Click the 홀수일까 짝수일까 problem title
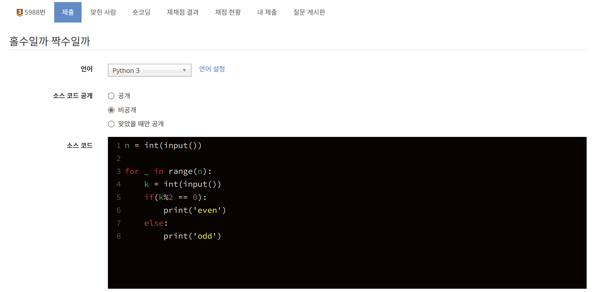 coord(50,41)
